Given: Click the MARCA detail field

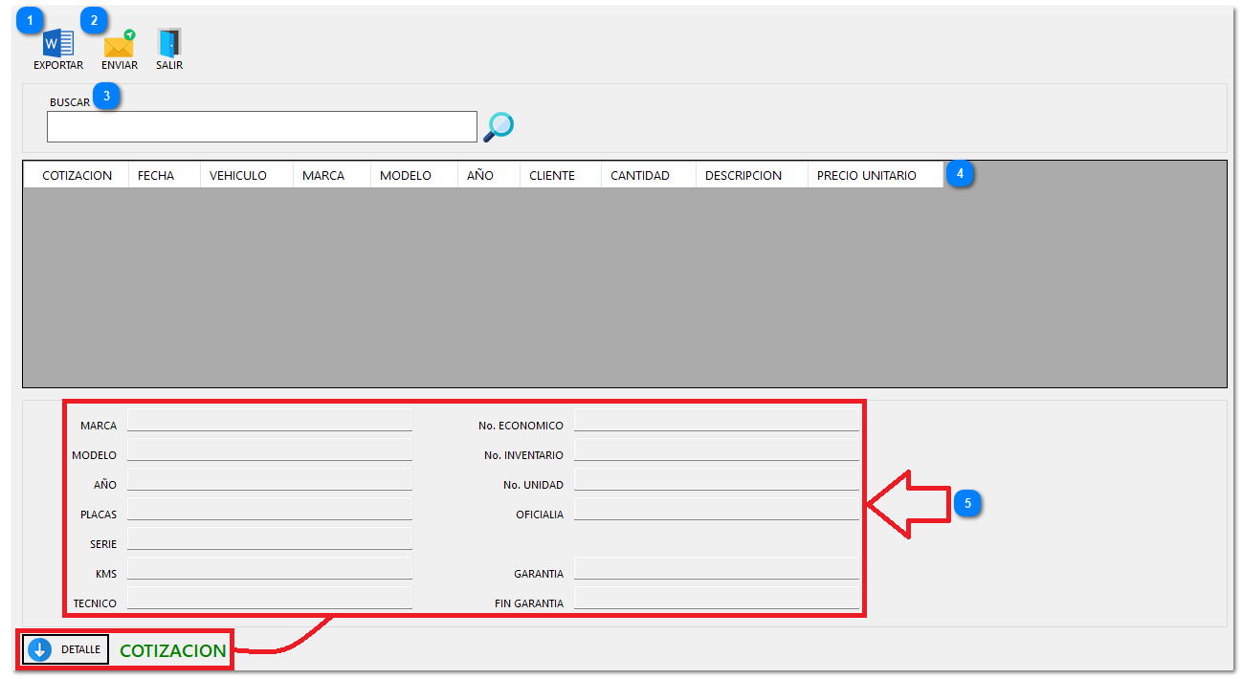Looking at the screenshot, I should [x=270, y=420].
